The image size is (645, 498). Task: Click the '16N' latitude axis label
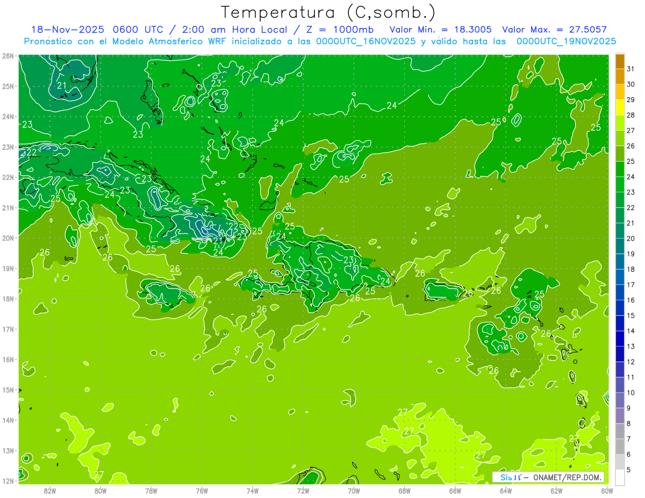pyautogui.click(x=8, y=359)
